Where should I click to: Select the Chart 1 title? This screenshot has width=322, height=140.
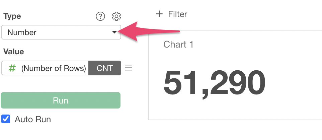pos(178,45)
